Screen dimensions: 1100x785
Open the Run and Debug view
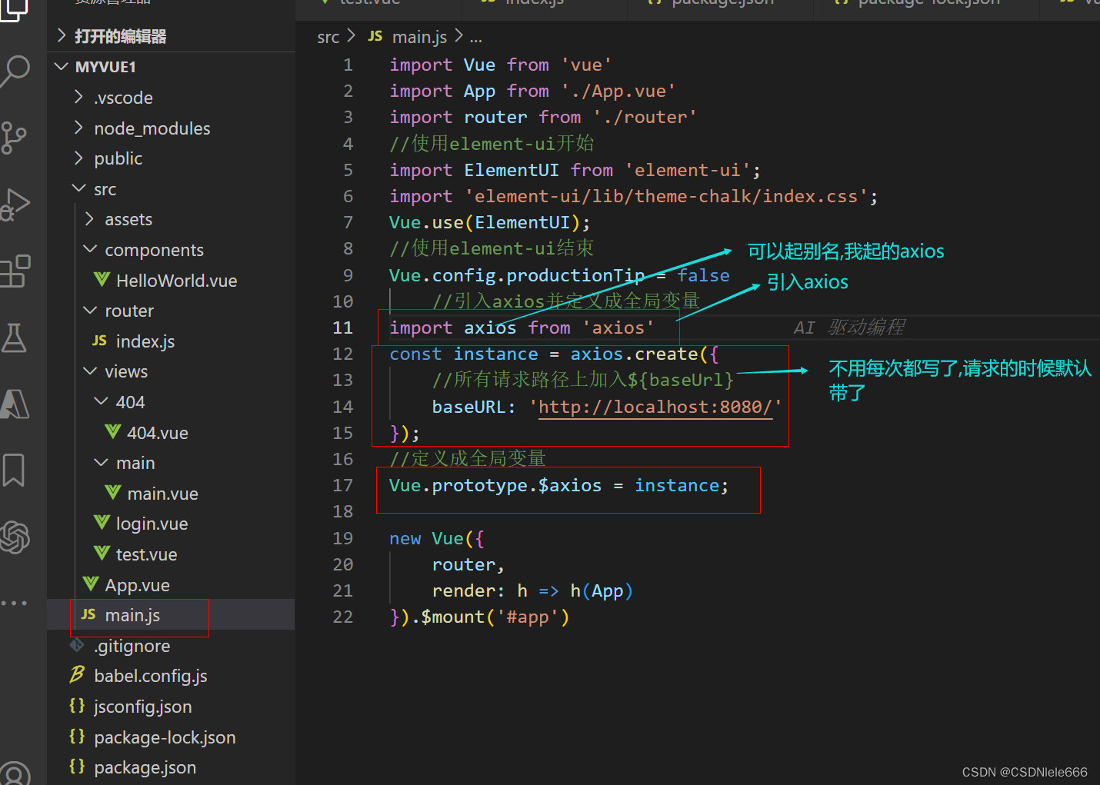pos(15,205)
